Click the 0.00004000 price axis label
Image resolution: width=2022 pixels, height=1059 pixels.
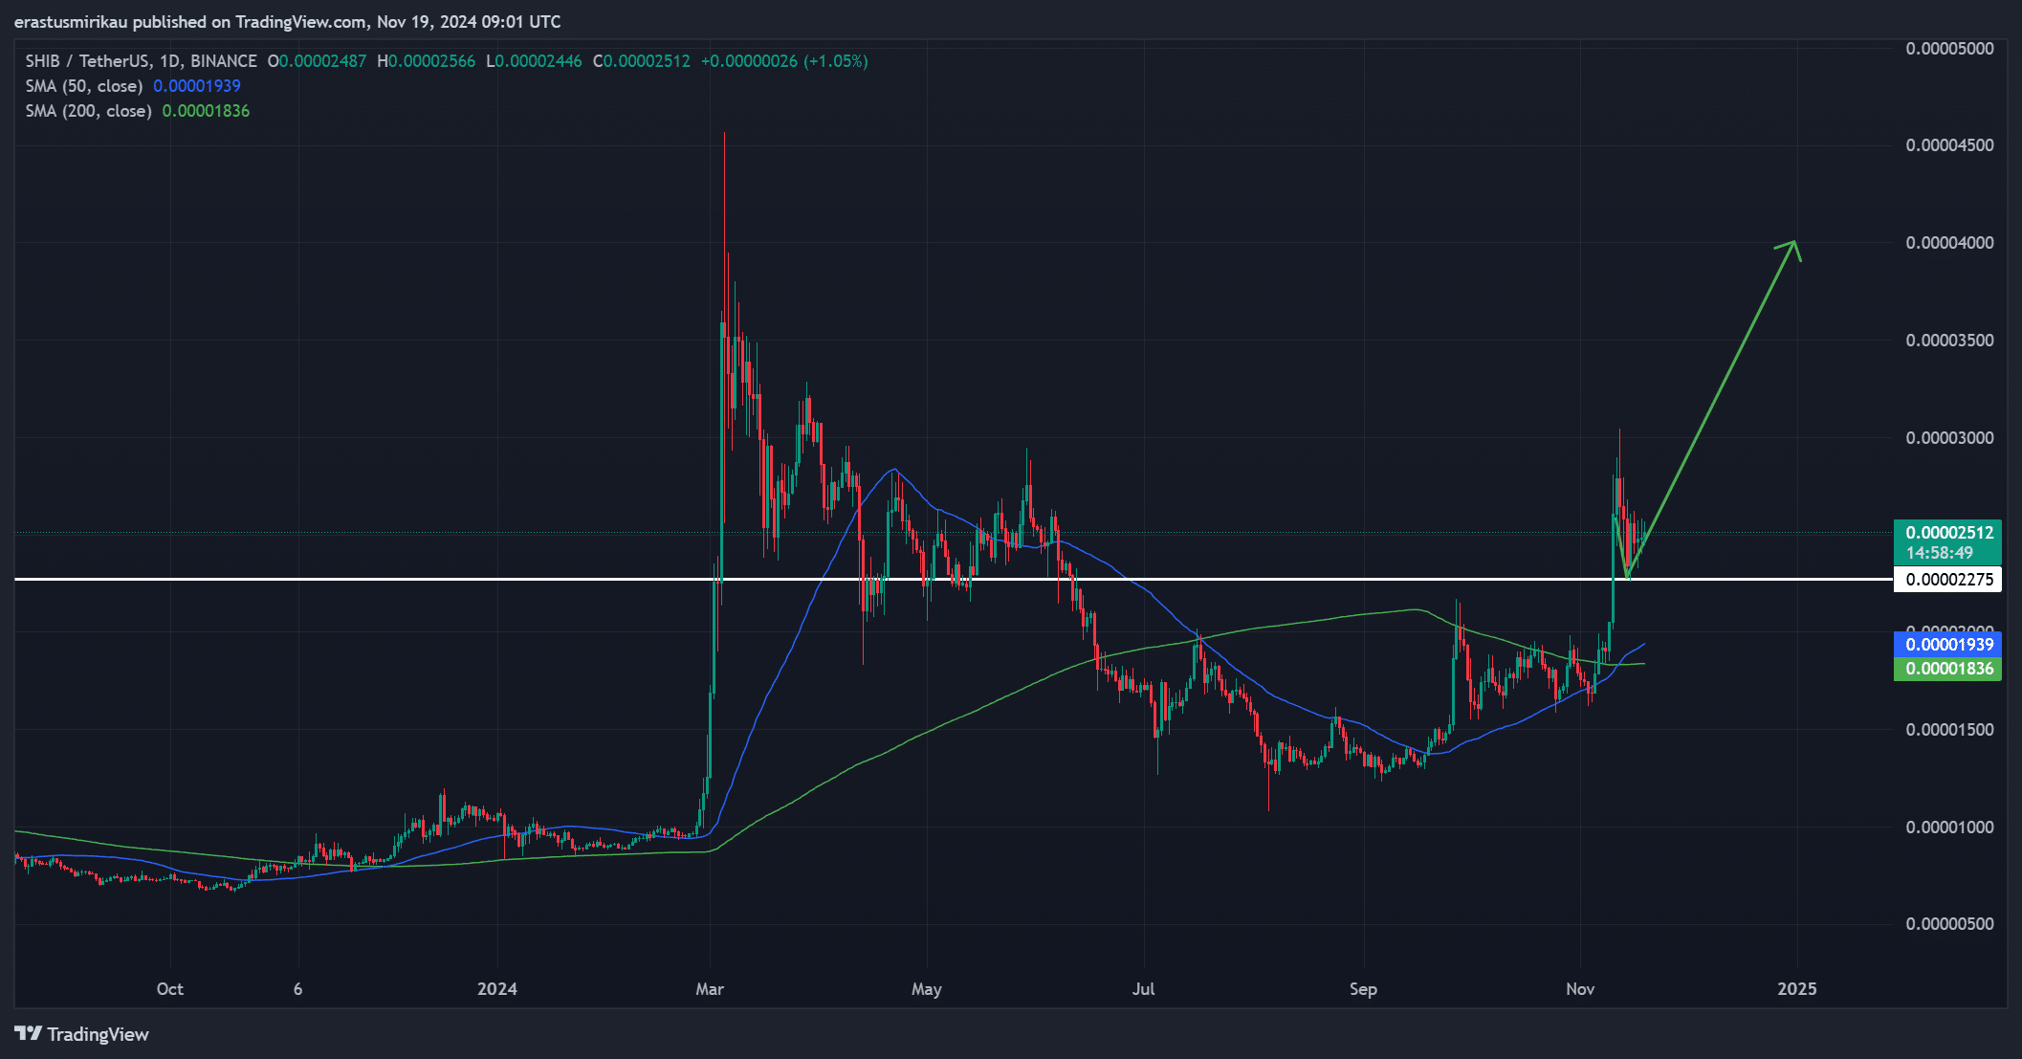point(1949,243)
